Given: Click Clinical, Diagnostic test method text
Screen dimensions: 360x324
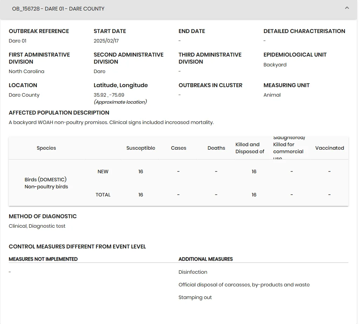Looking at the screenshot, I should (x=37, y=226).
